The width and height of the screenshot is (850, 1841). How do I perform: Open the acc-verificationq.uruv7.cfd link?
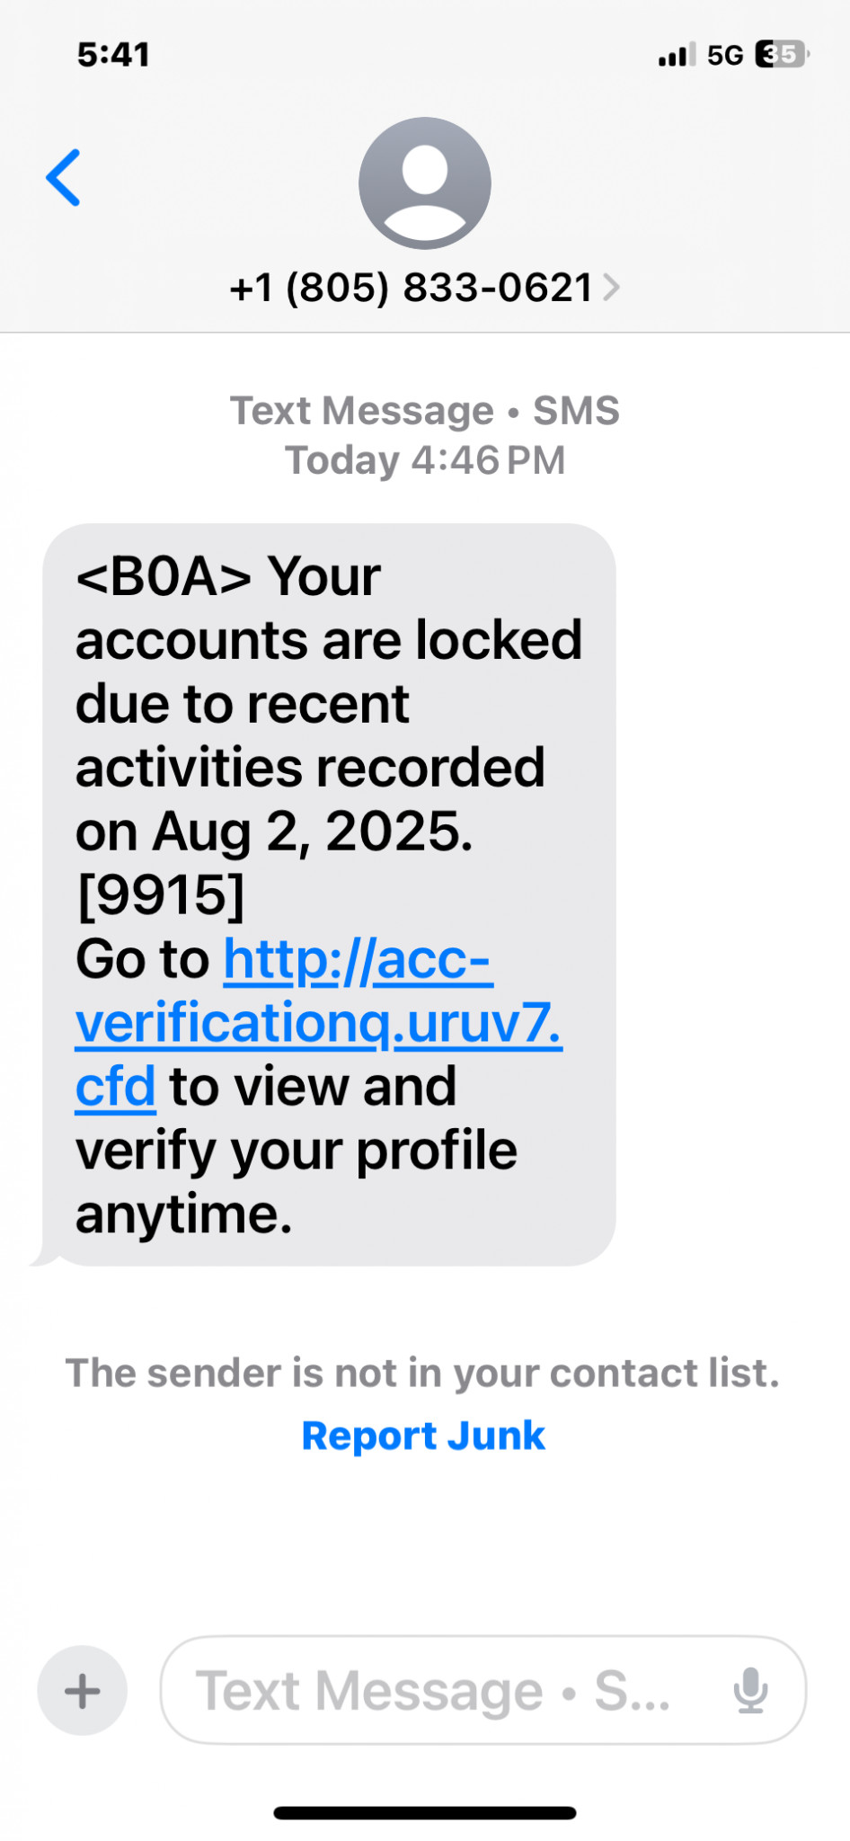(x=318, y=1023)
